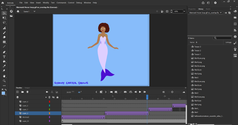
Task: Switch to the Output tab
Action: point(27,88)
